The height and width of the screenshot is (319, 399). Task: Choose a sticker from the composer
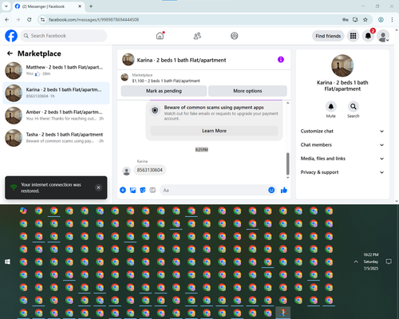click(x=143, y=190)
